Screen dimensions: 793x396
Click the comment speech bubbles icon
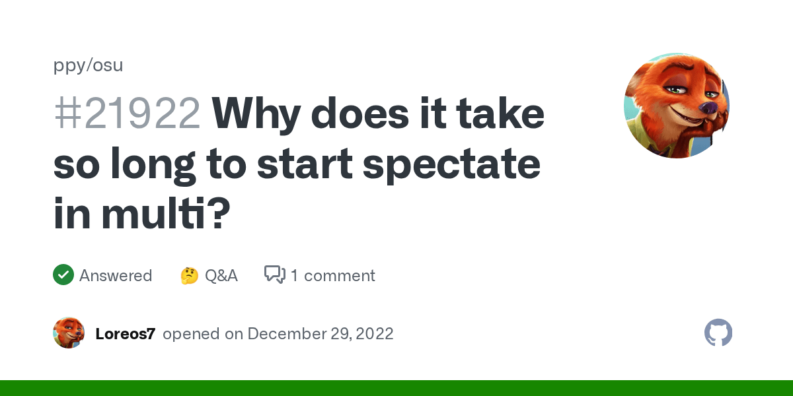(x=274, y=275)
